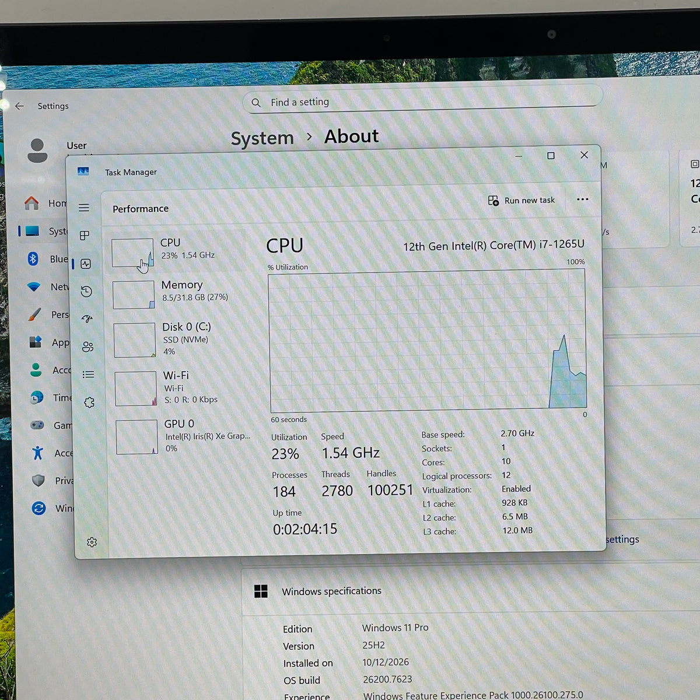Screen dimensions: 700x700
Task: Open Task Manager hamburger navigation menu
Action: (84, 208)
